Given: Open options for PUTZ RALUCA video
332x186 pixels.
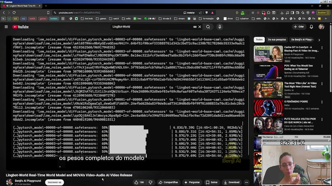Looking at the screenshot, I should click(322, 119).
